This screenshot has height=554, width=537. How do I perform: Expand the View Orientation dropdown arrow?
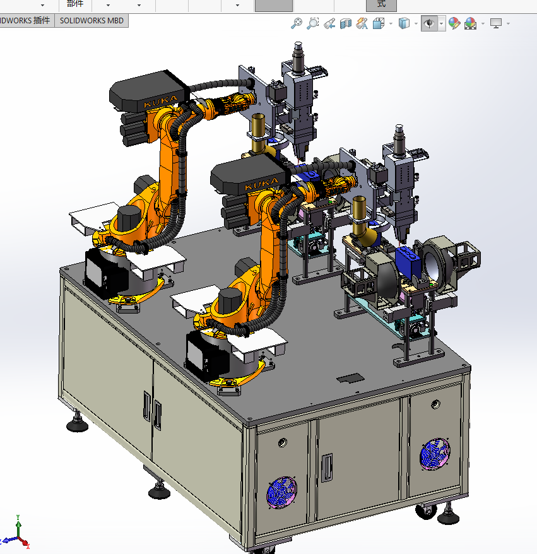point(391,24)
